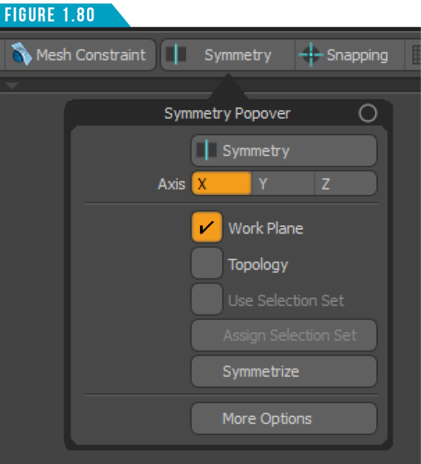Open the Mesh Constraint toolbar menu
This screenshot has width=421, height=464.
[x=80, y=55]
